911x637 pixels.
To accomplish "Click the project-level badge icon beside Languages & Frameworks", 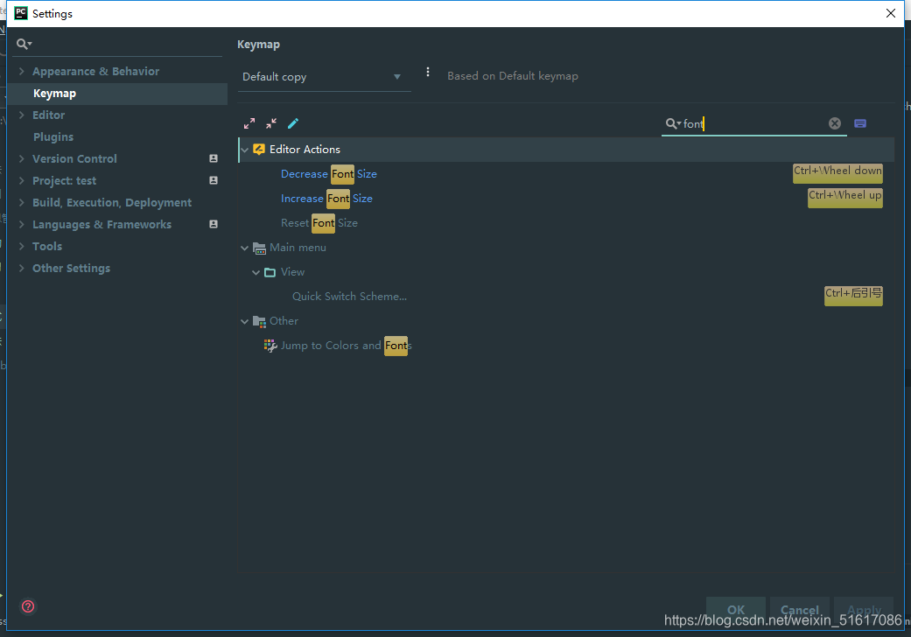I will (x=214, y=224).
